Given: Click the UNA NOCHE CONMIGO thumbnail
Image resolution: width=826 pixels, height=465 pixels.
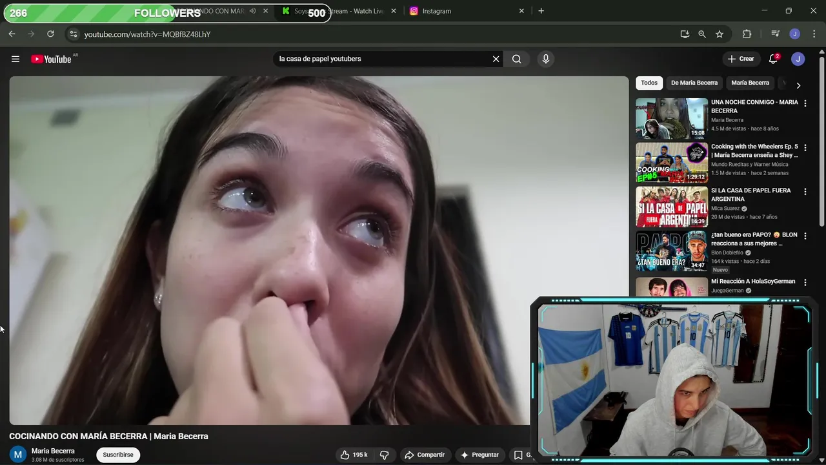Looking at the screenshot, I should click(x=672, y=118).
